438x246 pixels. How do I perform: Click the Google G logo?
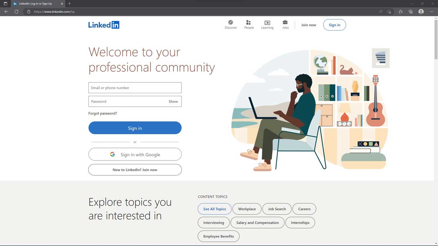[113, 154]
